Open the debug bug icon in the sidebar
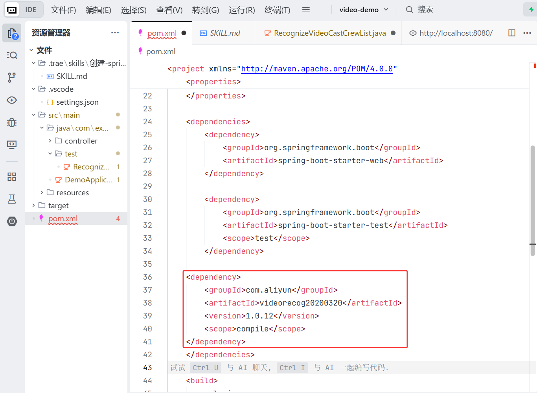 pos(12,122)
